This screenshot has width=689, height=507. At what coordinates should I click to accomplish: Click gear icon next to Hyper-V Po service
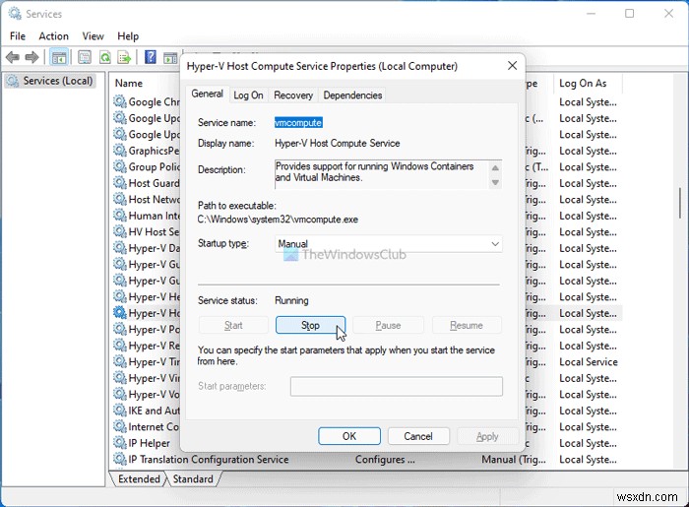pos(120,329)
